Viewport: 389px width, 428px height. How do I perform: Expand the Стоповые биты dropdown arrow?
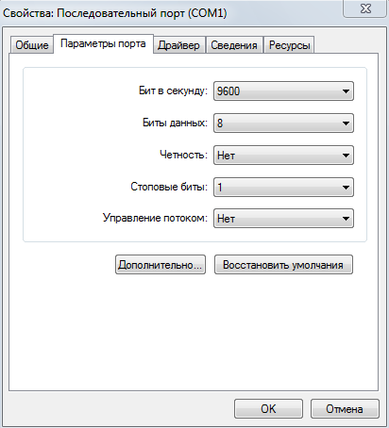click(x=346, y=188)
